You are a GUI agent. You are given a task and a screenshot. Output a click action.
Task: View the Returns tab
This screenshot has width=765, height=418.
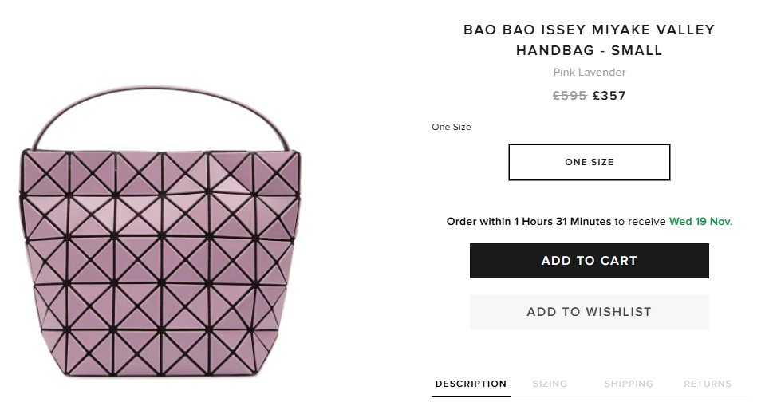[x=708, y=384]
